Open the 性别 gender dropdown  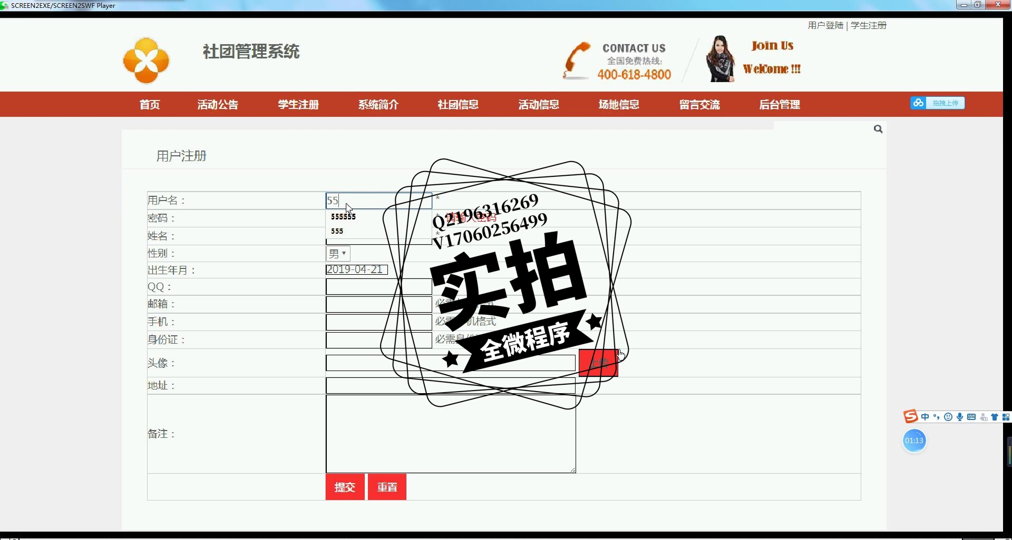(338, 254)
